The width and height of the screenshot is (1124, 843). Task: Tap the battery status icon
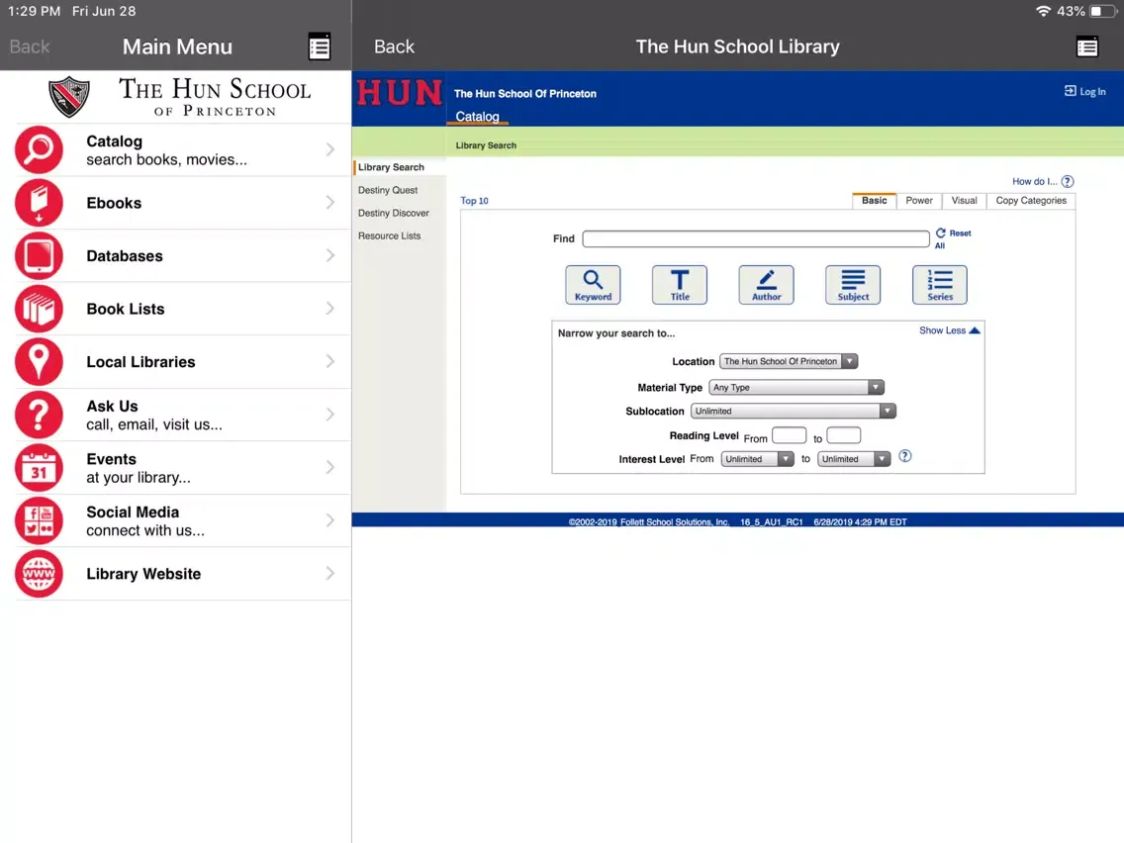pos(1102,12)
